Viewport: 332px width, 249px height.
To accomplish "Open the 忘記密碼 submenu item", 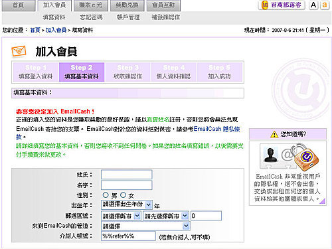I will point(91,17).
